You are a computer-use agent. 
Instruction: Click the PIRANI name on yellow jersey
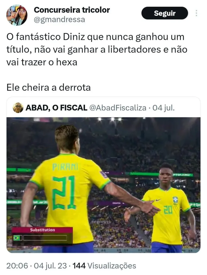[x=65, y=167]
